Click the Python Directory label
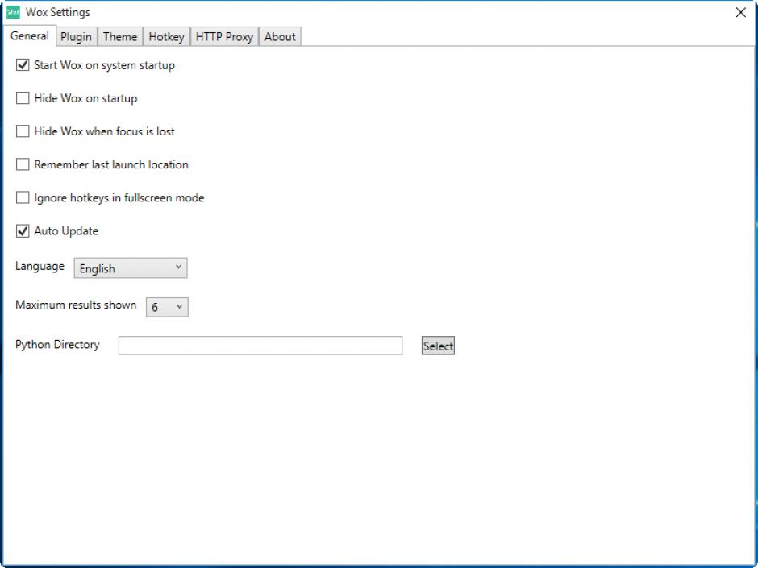 [x=57, y=344]
